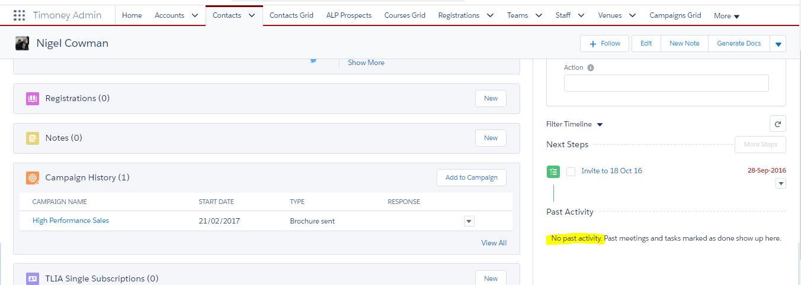The width and height of the screenshot is (801, 285).
Task: Open the High Performance Sales row dropdown
Action: [469, 221]
